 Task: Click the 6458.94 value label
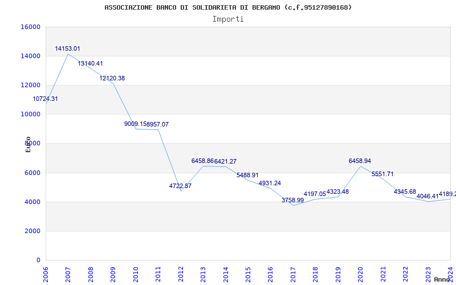click(360, 161)
